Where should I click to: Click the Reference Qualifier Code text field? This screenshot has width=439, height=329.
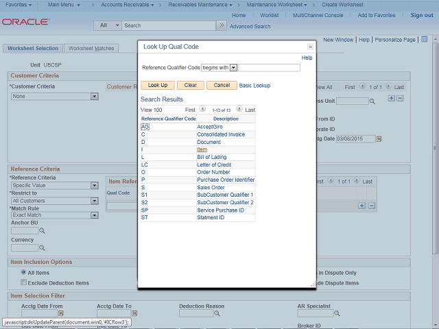click(269, 68)
